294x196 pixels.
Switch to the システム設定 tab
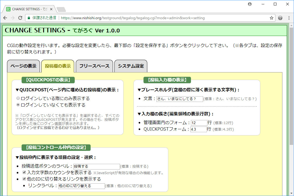point(131,66)
